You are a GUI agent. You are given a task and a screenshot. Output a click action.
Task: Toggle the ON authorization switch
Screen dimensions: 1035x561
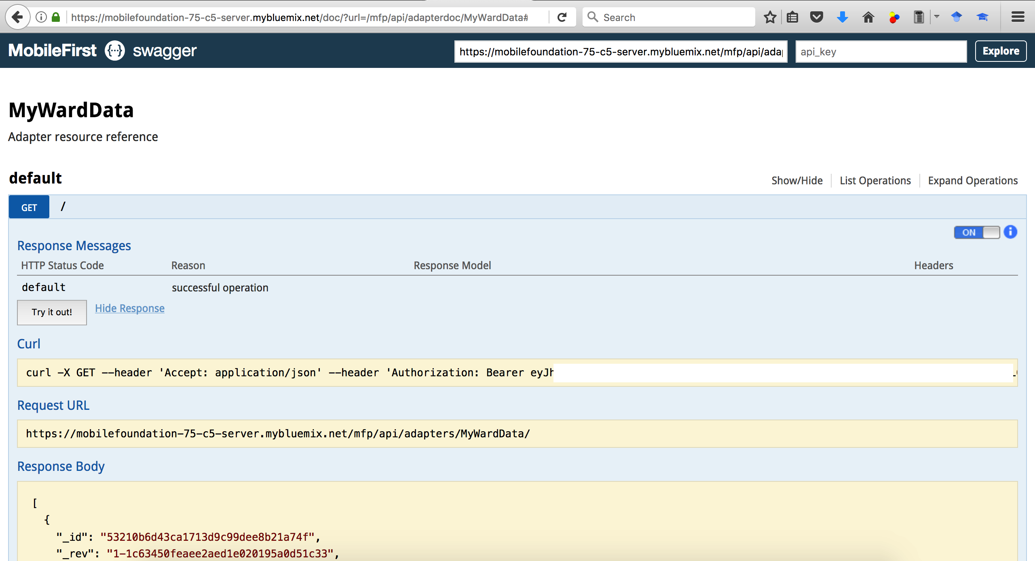[x=977, y=232]
